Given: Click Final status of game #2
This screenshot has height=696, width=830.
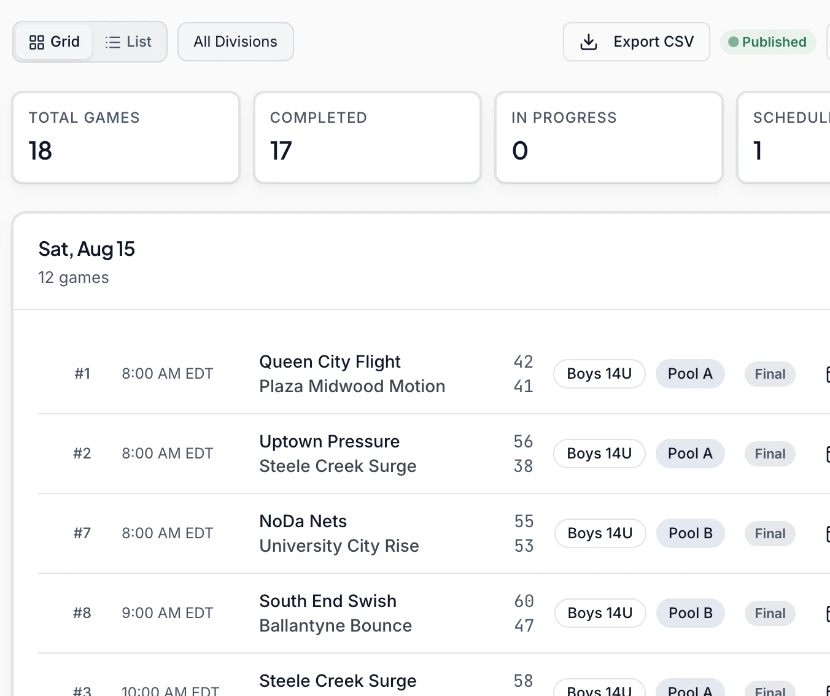Looking at the screenshot, I should pyautogui.click(x=770, y=454).
